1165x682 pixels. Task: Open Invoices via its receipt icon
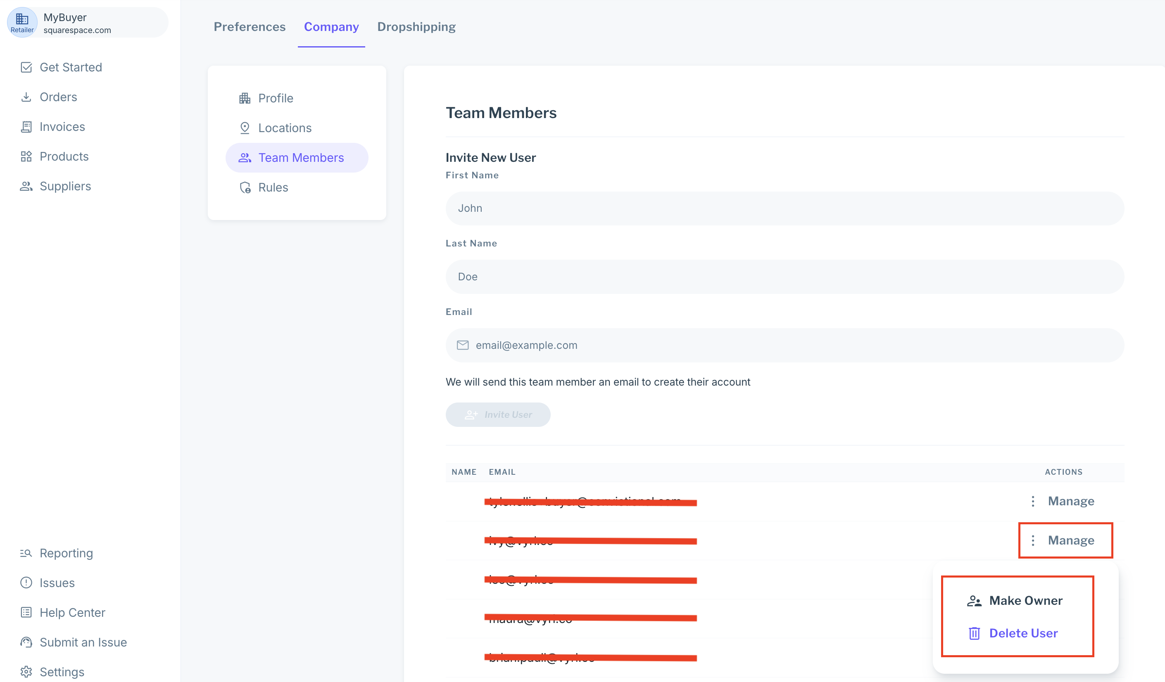(26, 127)
